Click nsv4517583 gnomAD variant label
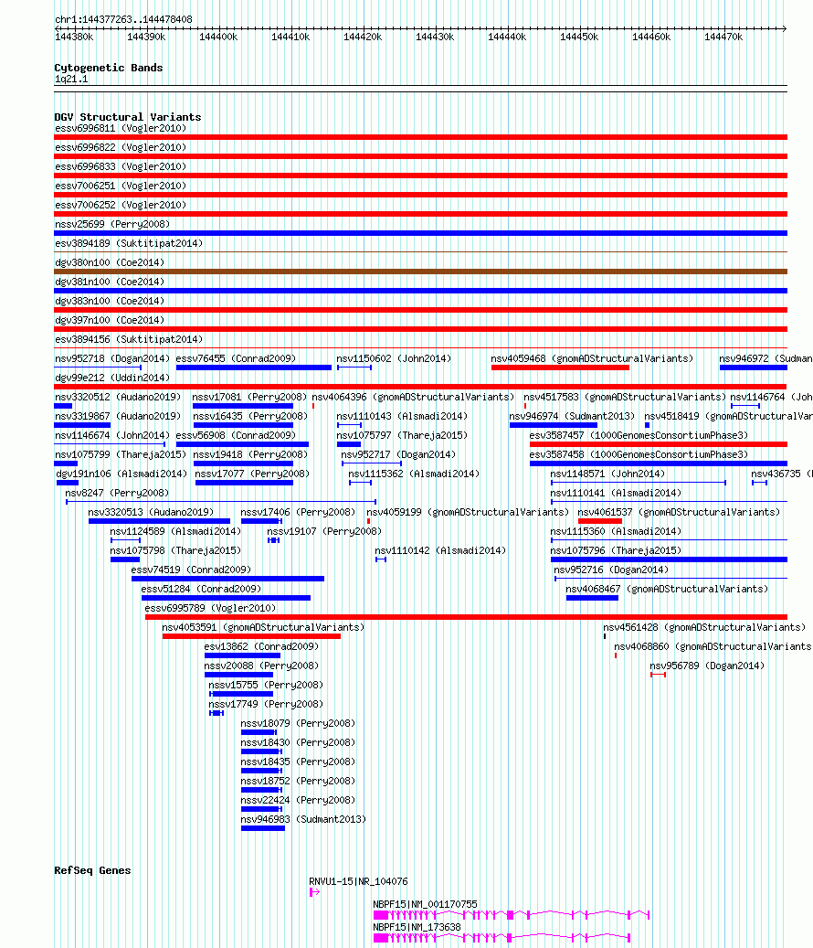 pyautogui.click(x=625, y=398)
